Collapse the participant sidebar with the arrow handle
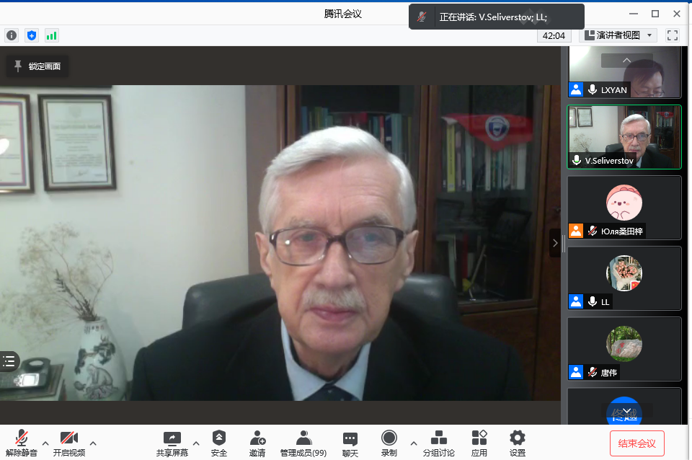 pyautogui.click(x=554, y=243)
